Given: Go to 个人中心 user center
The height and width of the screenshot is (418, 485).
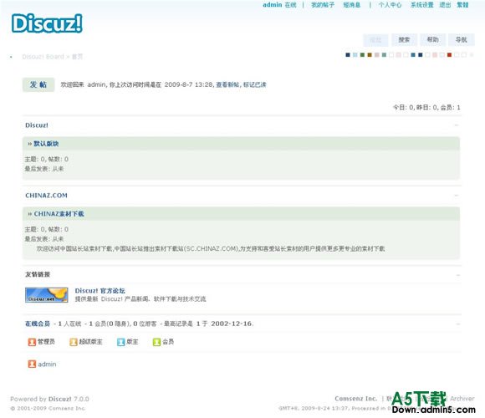Looking at the screenshot, I should (x=390, y=5).
